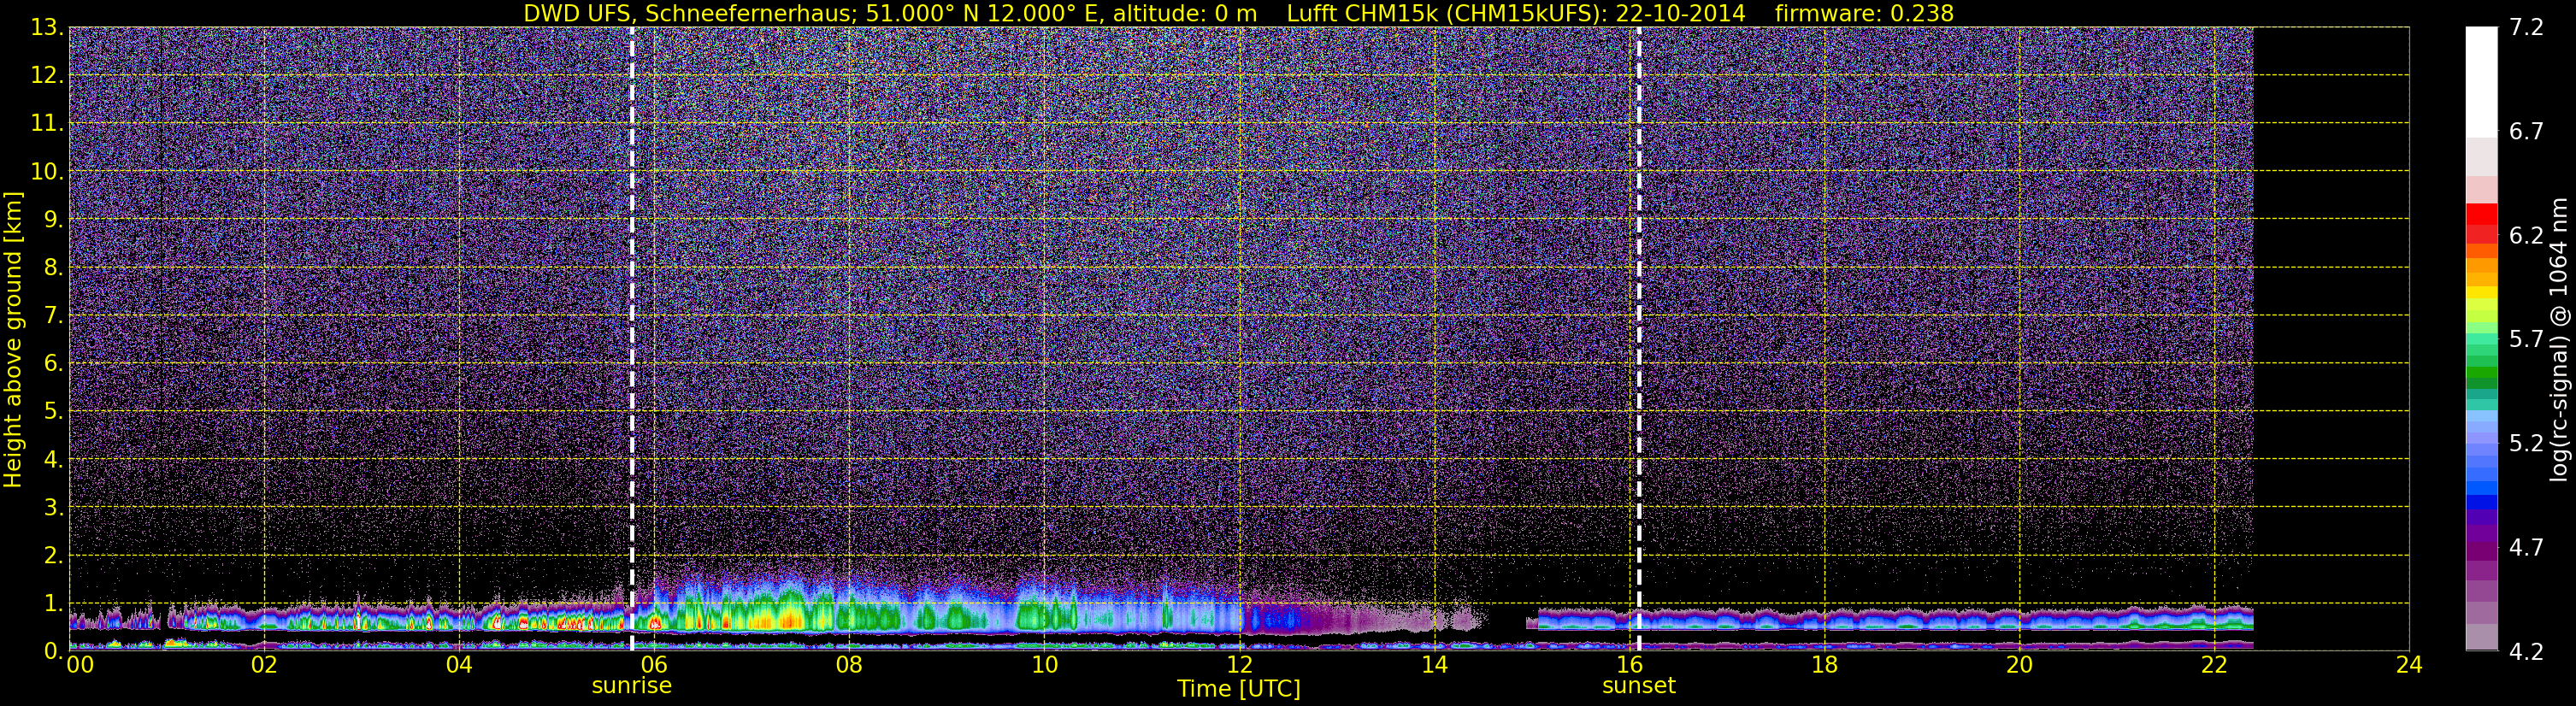Click the 5 km height tick label
Image resolution: width=2576 pixels, height=706 pixels.
click(53, 412)
